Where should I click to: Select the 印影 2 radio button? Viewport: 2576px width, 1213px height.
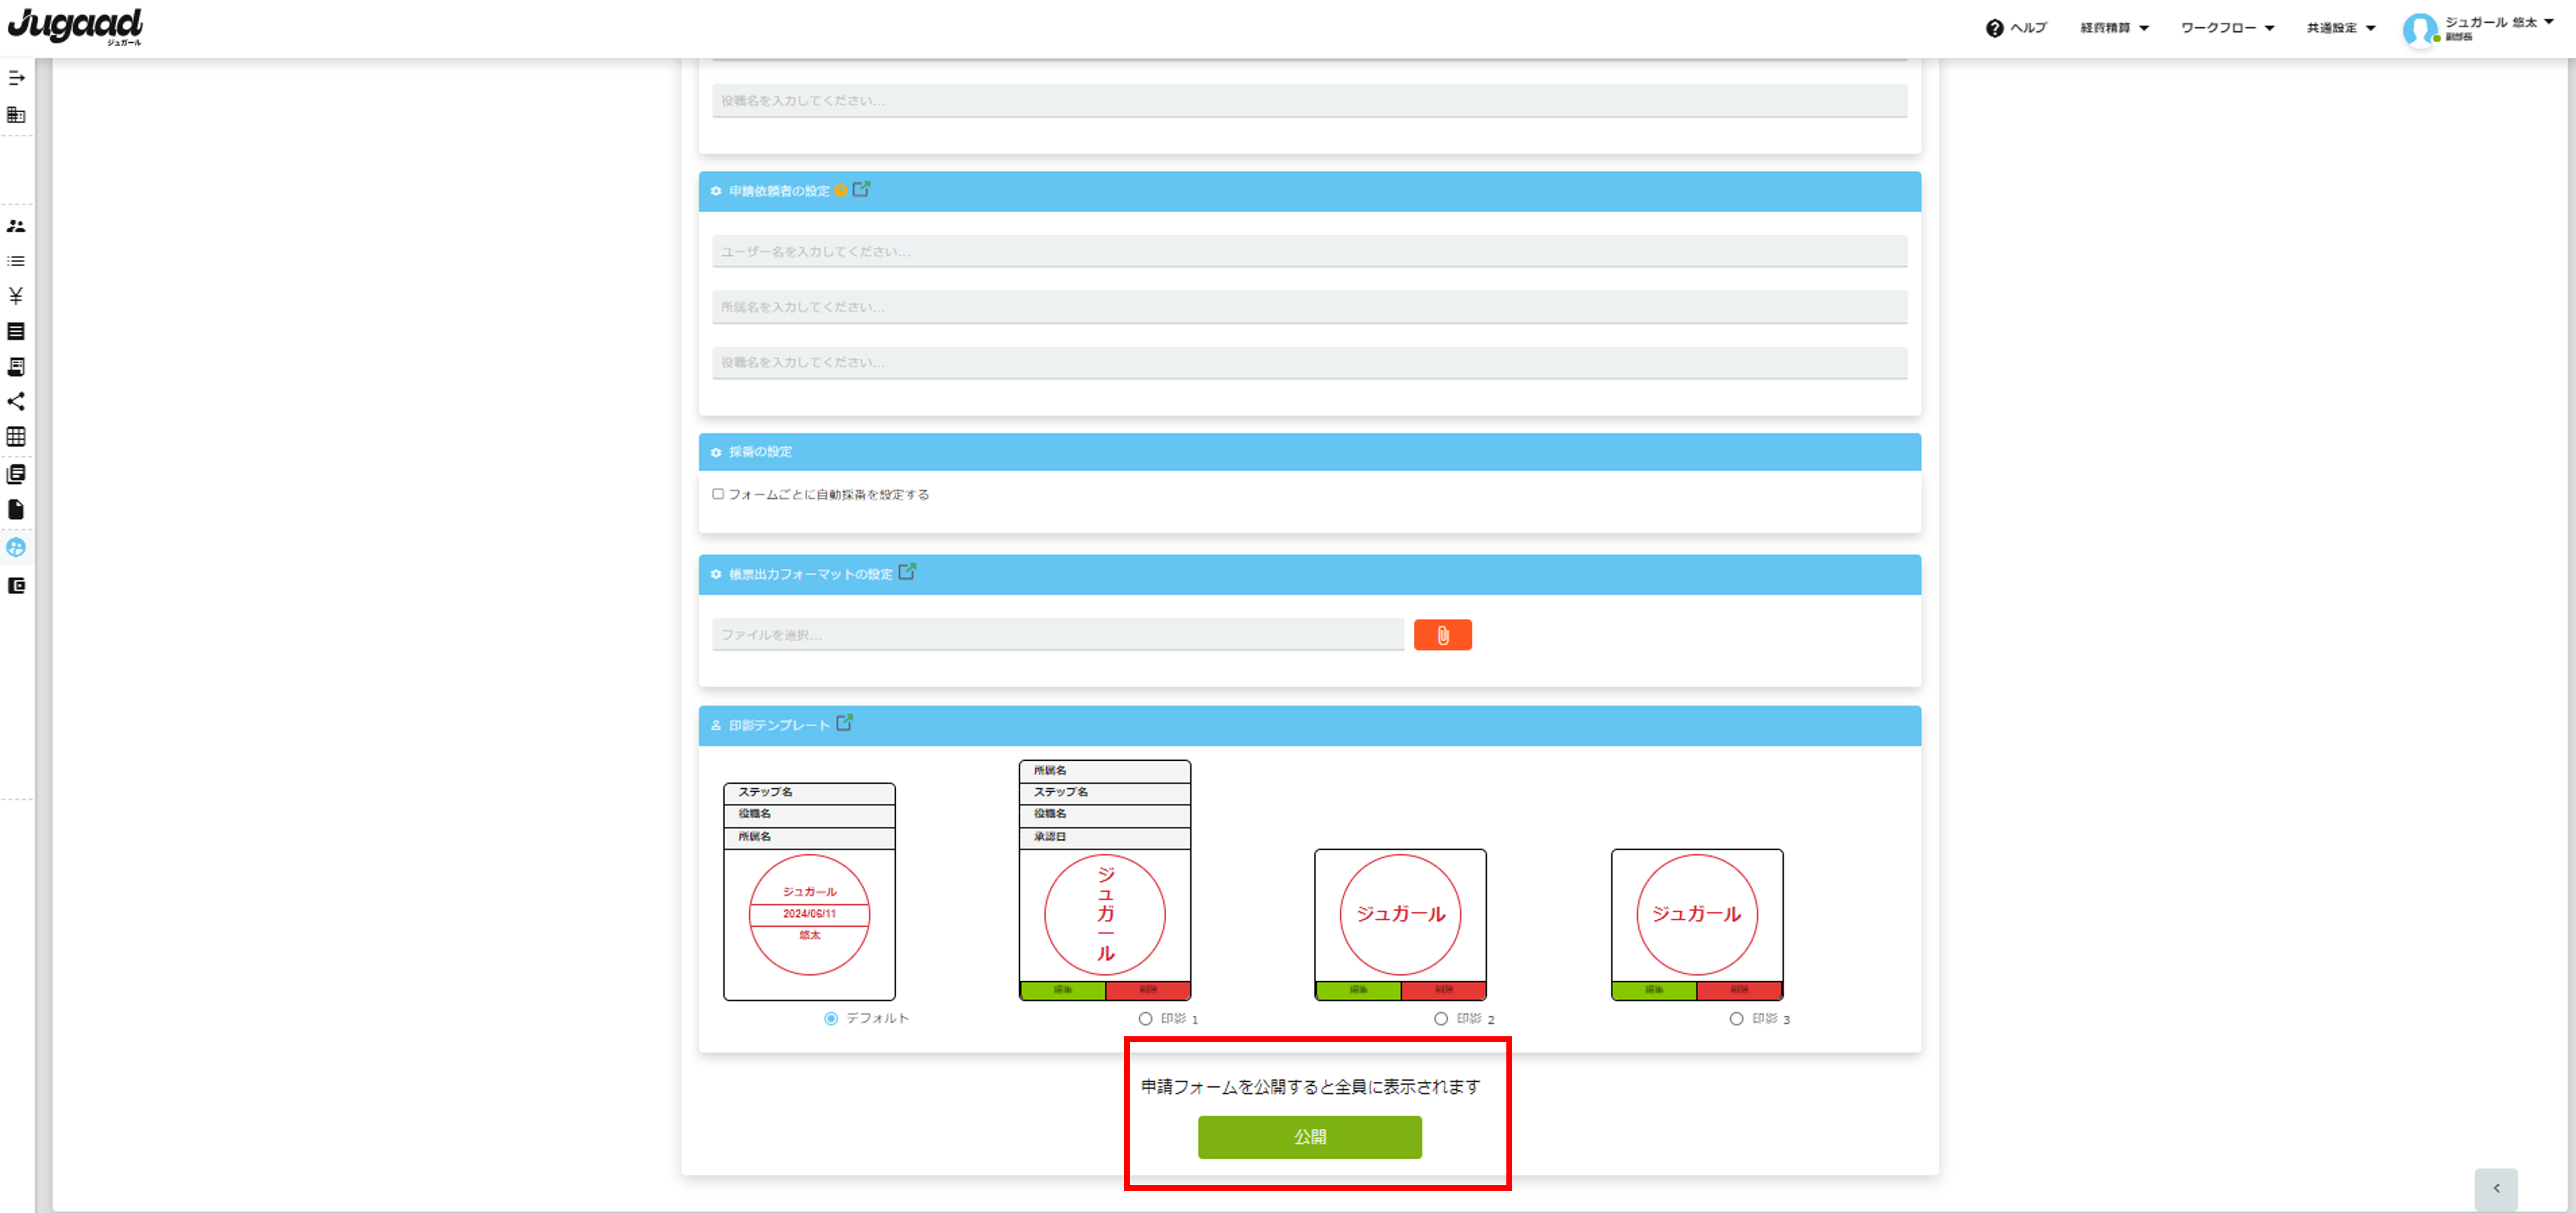click(x=1441, y=1019)
